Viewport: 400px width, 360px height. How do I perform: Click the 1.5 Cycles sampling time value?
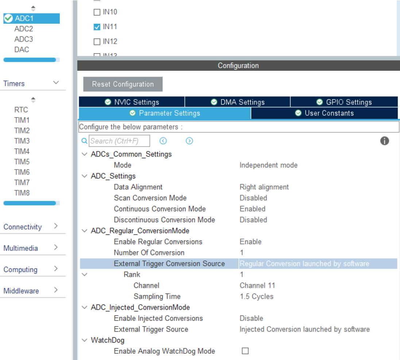click(x=256, y=297)
